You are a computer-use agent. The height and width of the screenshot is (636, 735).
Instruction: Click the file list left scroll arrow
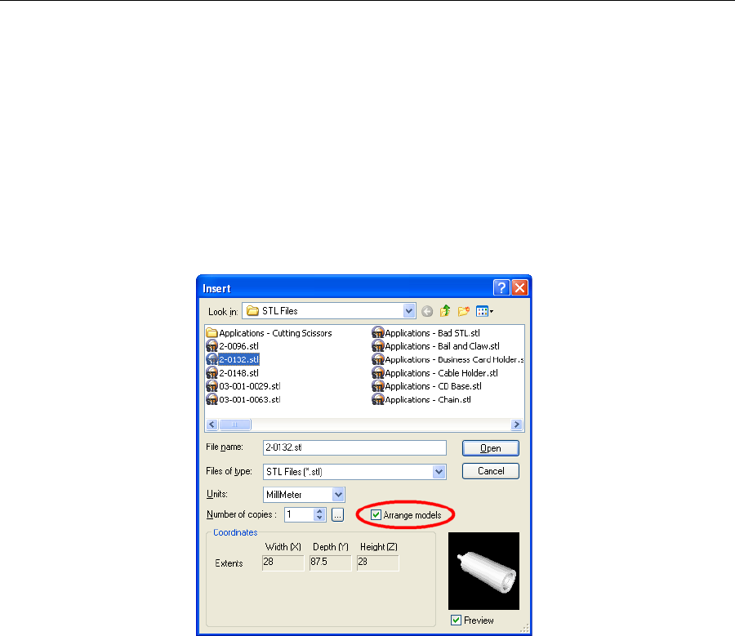tap(212, 425)
